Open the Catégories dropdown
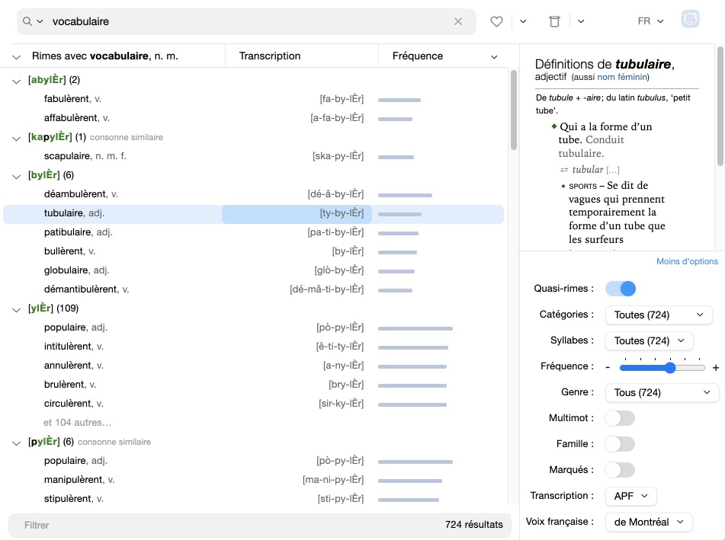The height and width of the screenshot is (540, 725). [658, 315]
